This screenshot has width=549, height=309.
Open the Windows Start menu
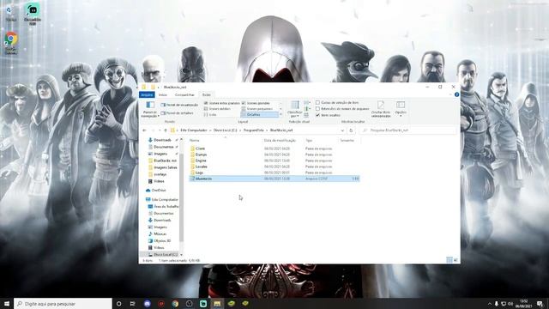click(x=7, y=304)
